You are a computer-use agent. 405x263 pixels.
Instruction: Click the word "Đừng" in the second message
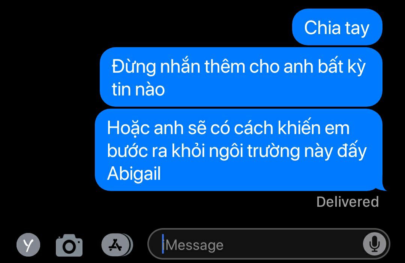(133, 67)
